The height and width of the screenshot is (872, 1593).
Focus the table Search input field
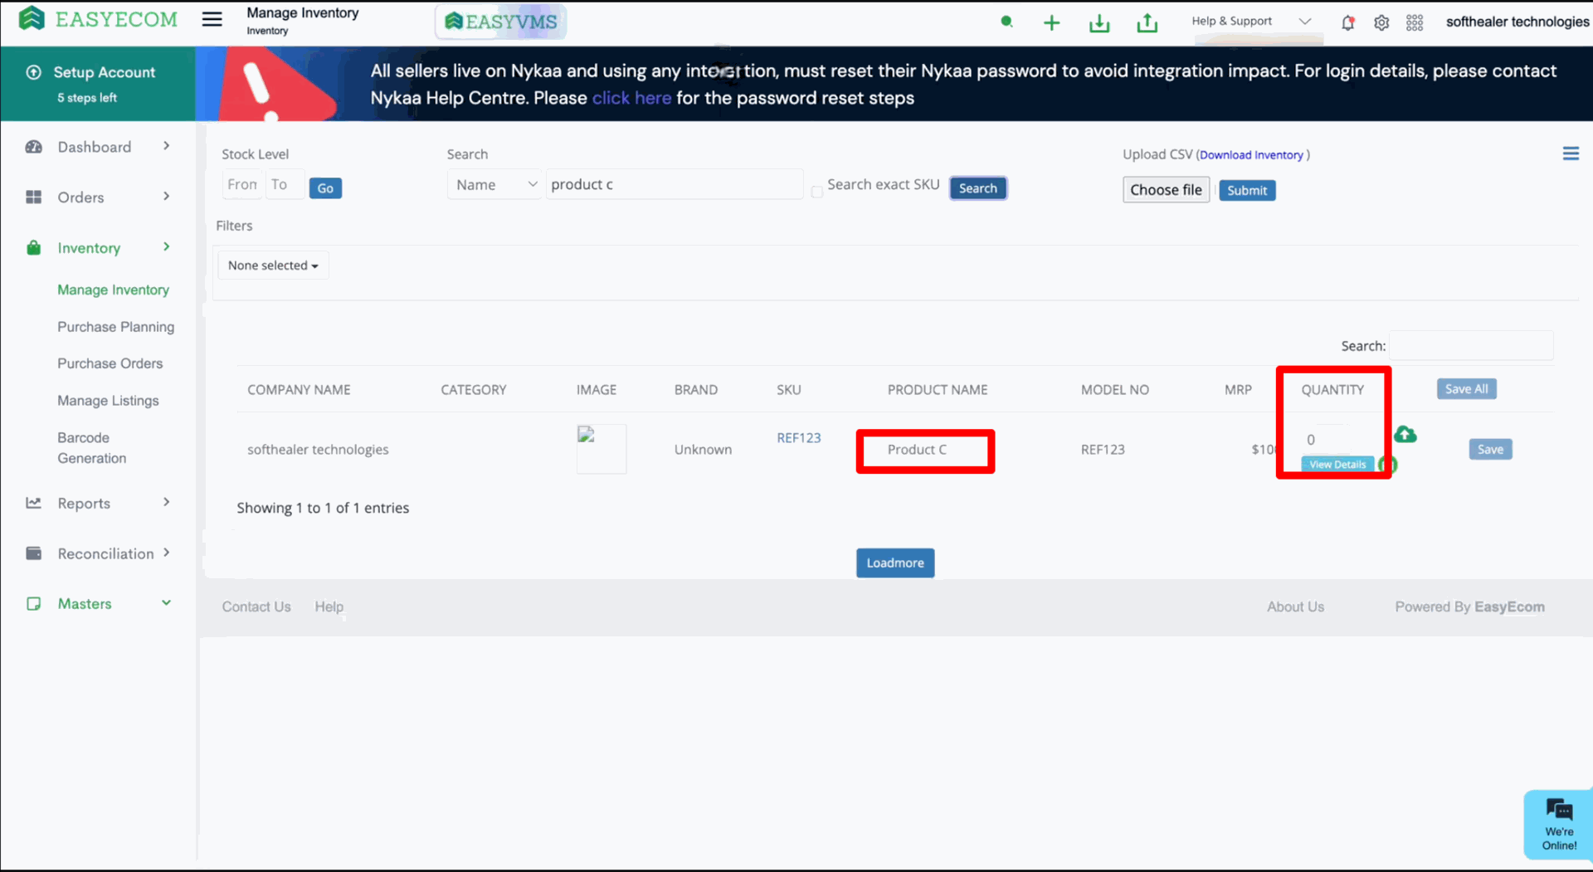1471,346
